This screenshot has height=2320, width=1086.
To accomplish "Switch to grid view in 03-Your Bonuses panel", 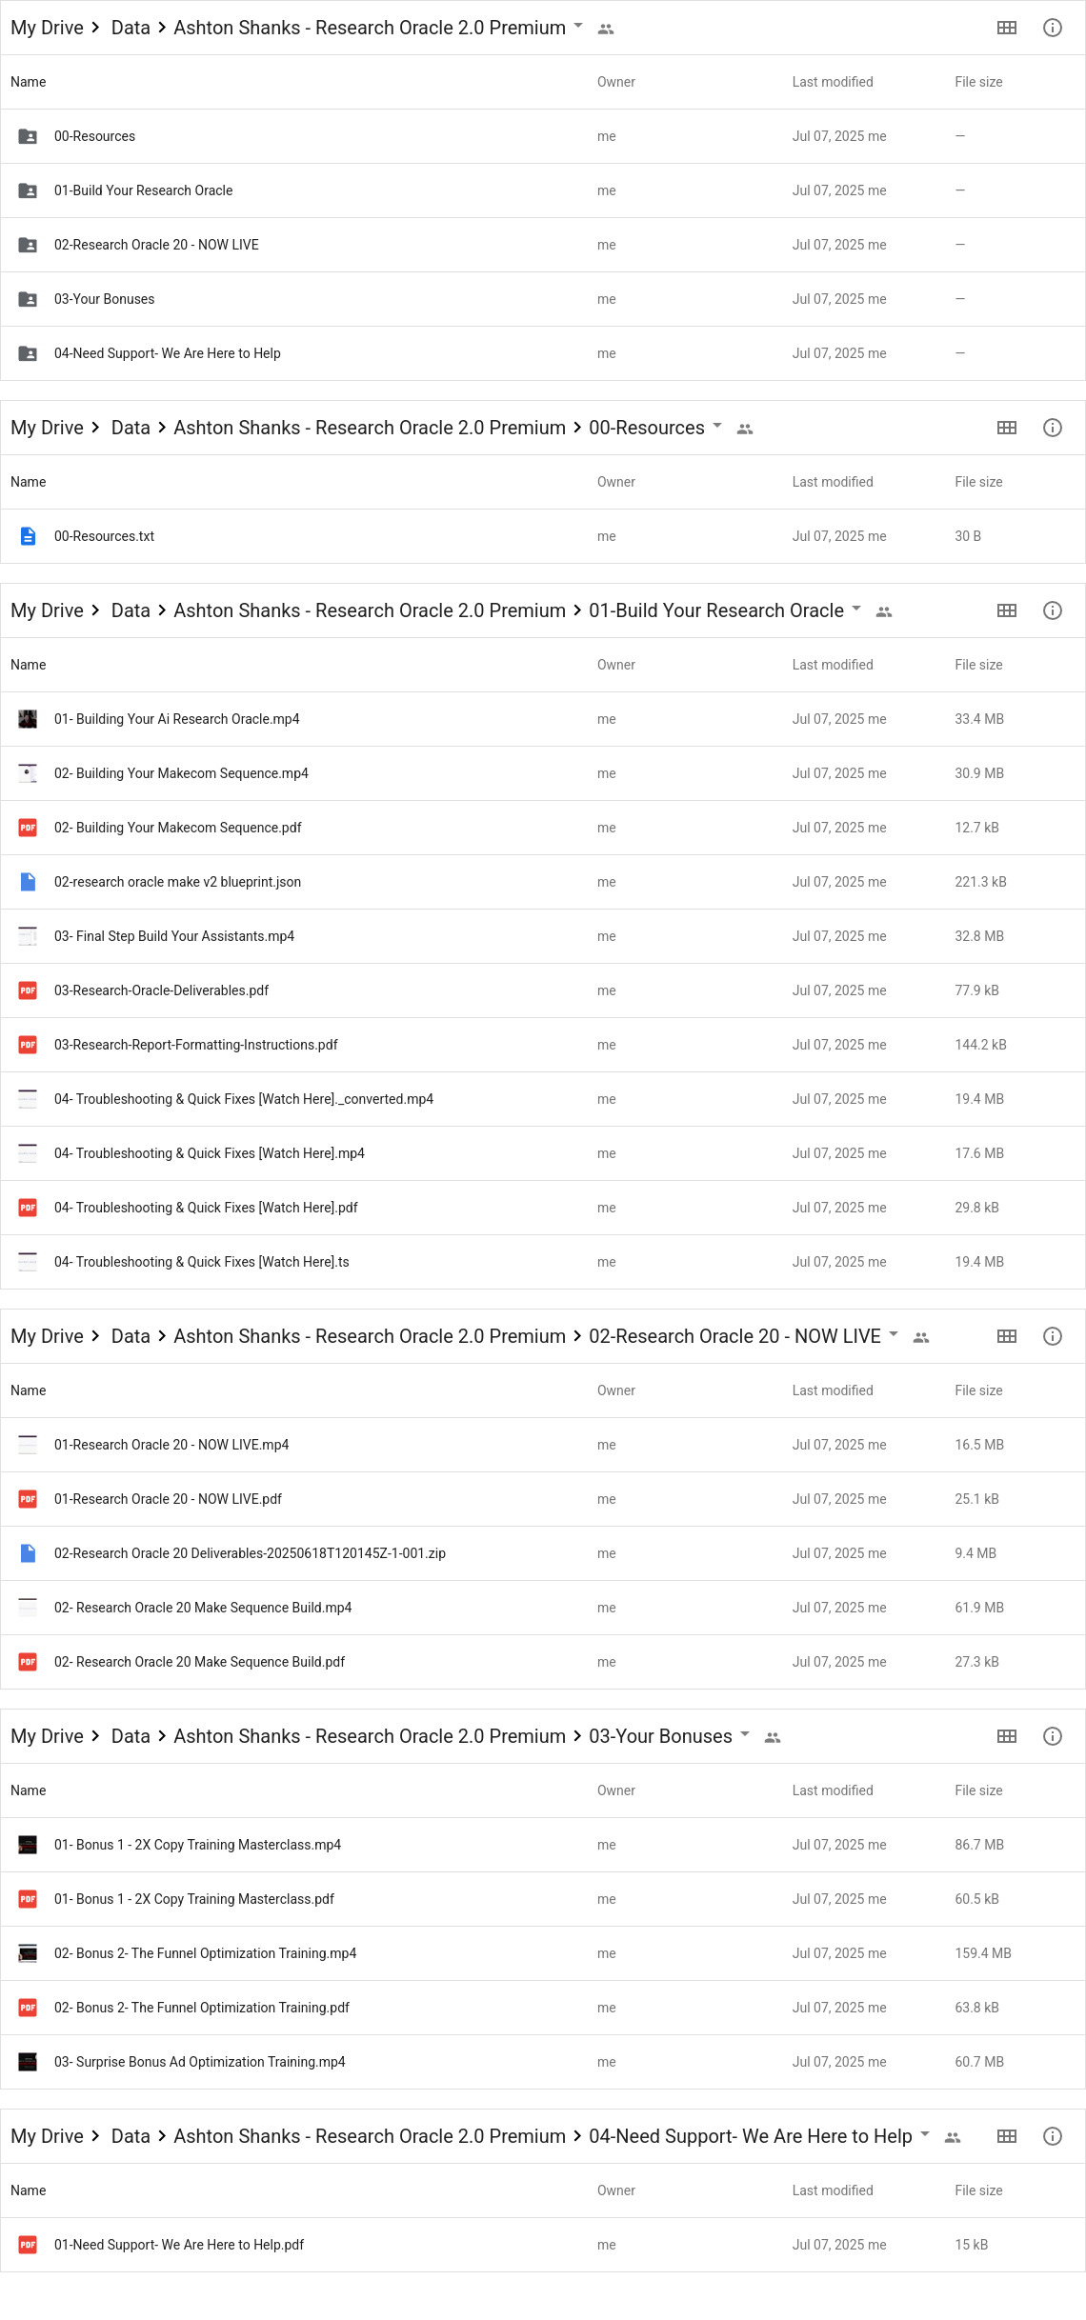I will point(1006,1736).
